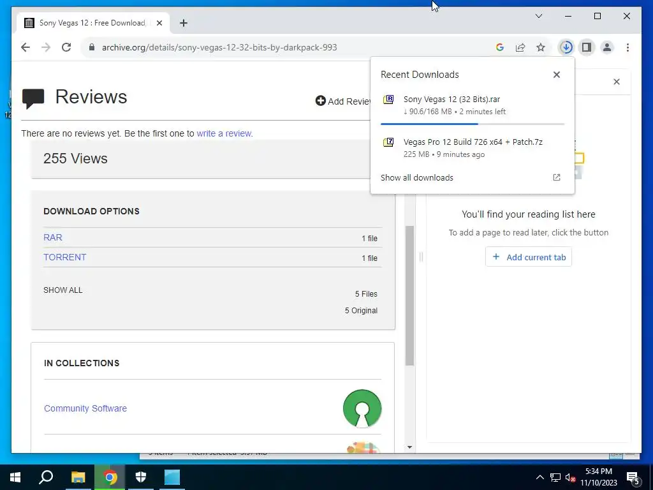Expand the tab search chevron
The width and height of the screenshot is (653, 490).
point(538,16)
